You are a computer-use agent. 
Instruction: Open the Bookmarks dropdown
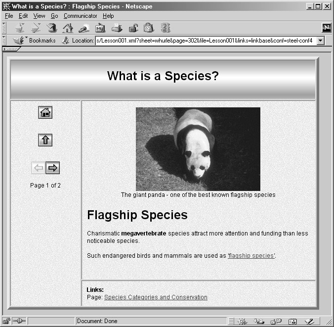35,41
